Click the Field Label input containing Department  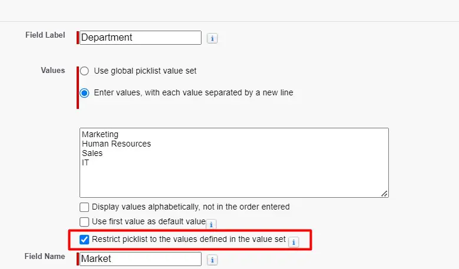(x=141, y=38)
